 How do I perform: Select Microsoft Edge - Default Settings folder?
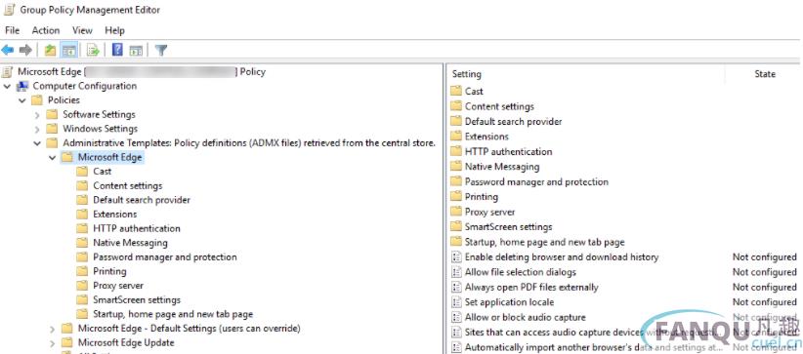[x=189, y=329]
